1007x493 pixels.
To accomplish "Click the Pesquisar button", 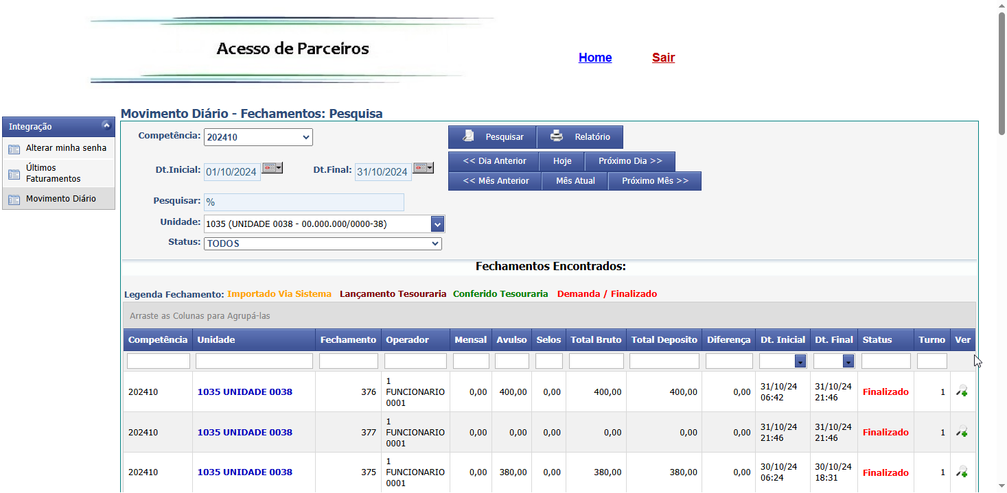I will click(492, 137).
